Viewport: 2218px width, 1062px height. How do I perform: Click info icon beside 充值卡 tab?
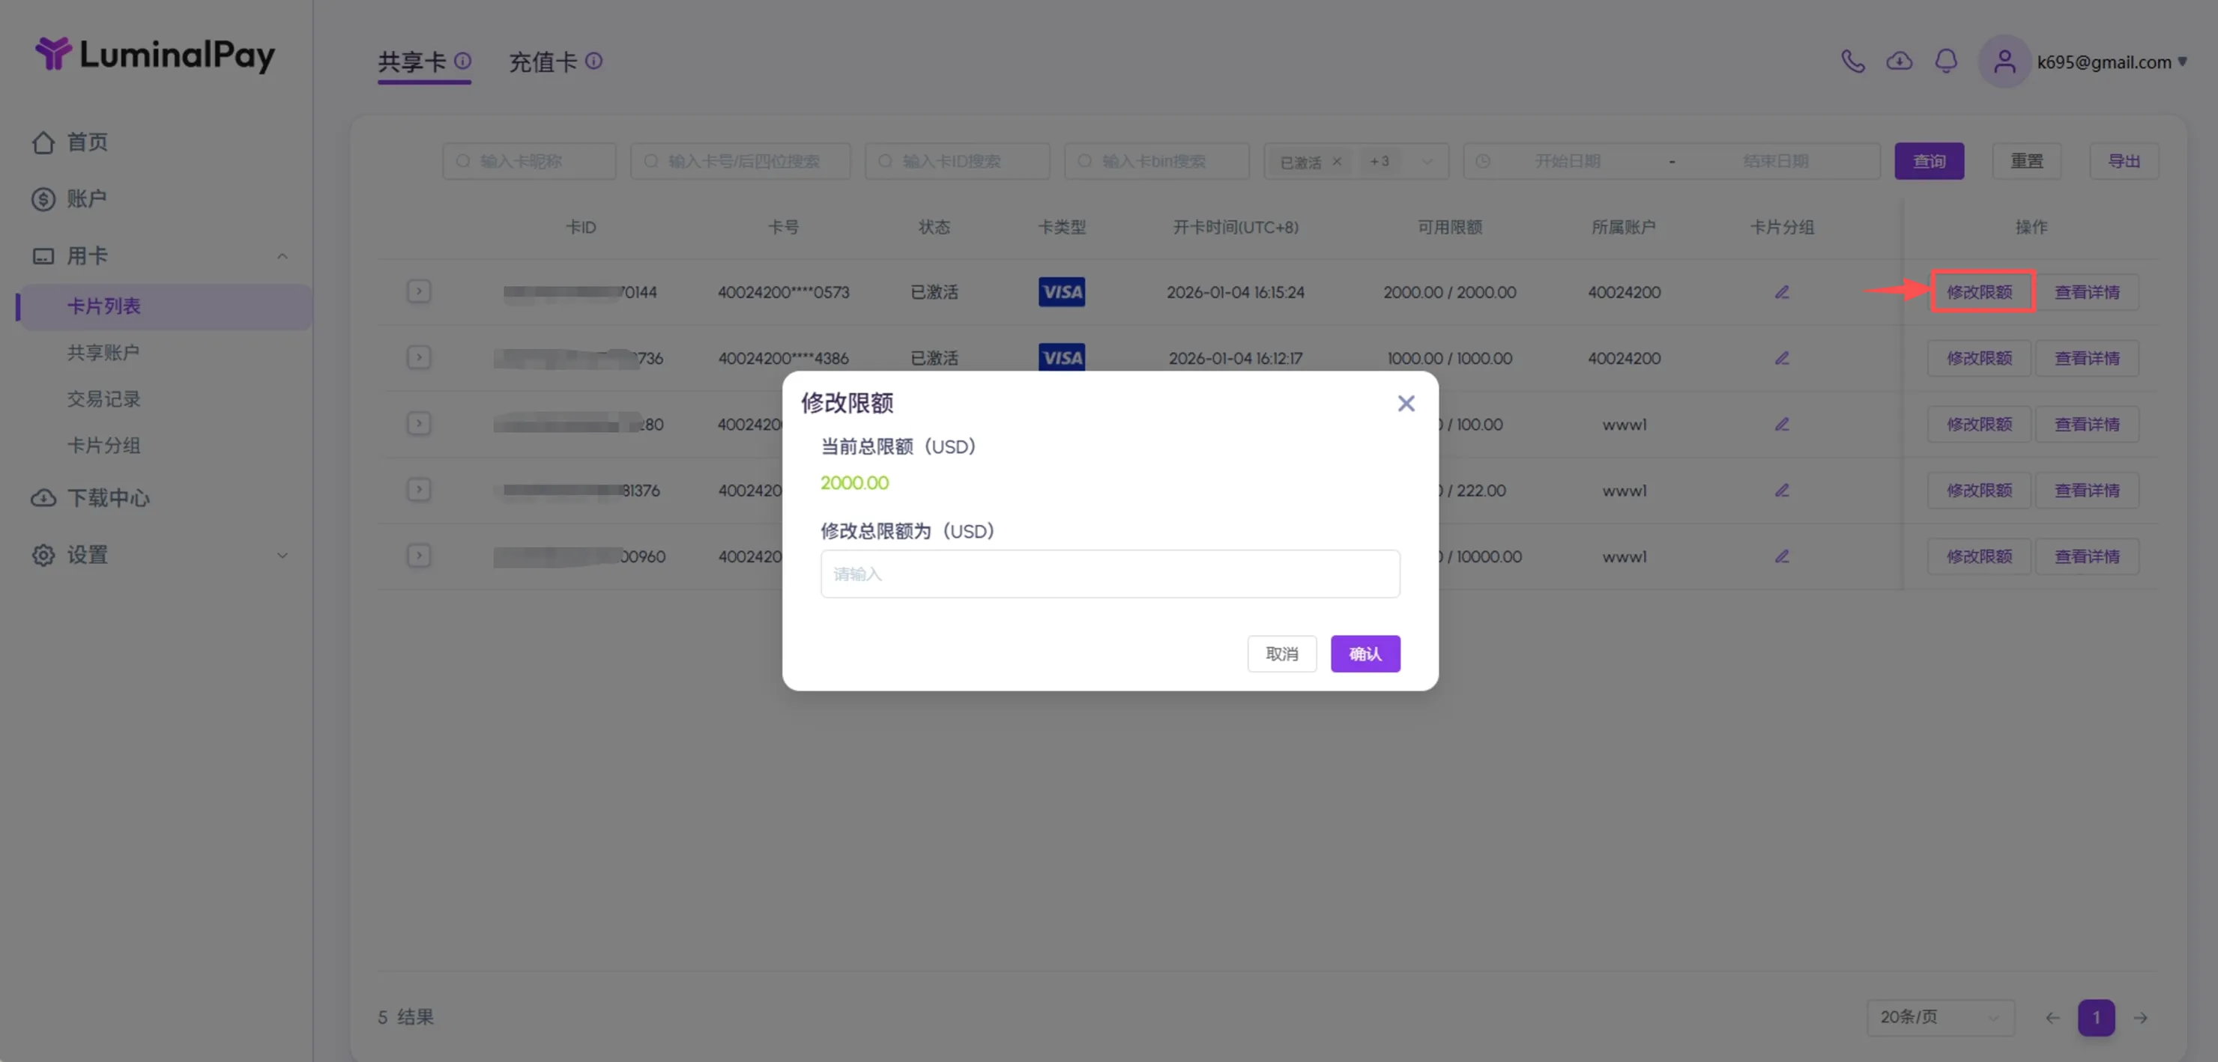pyautogui.click(x=593, y=60)
